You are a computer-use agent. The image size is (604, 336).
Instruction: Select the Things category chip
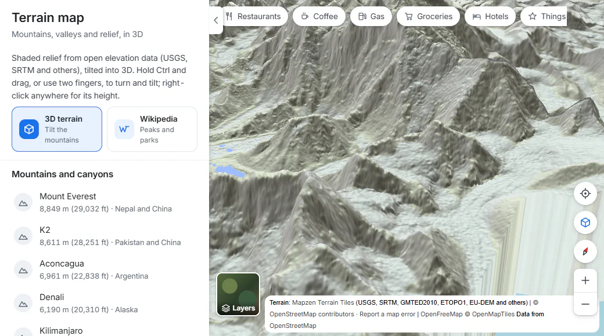(544, 17)
